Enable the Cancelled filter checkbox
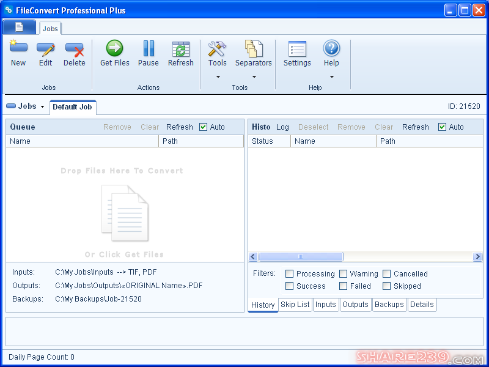This screenshot has height=367, width=489. (386, 273)
